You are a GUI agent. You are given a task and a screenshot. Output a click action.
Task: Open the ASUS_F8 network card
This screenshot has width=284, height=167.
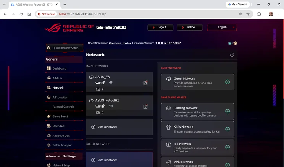119,82
